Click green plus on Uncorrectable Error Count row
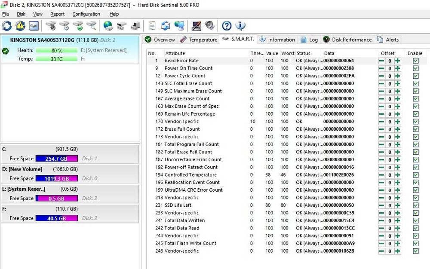This screenshot has height=269, width=430. click(398, 160)
